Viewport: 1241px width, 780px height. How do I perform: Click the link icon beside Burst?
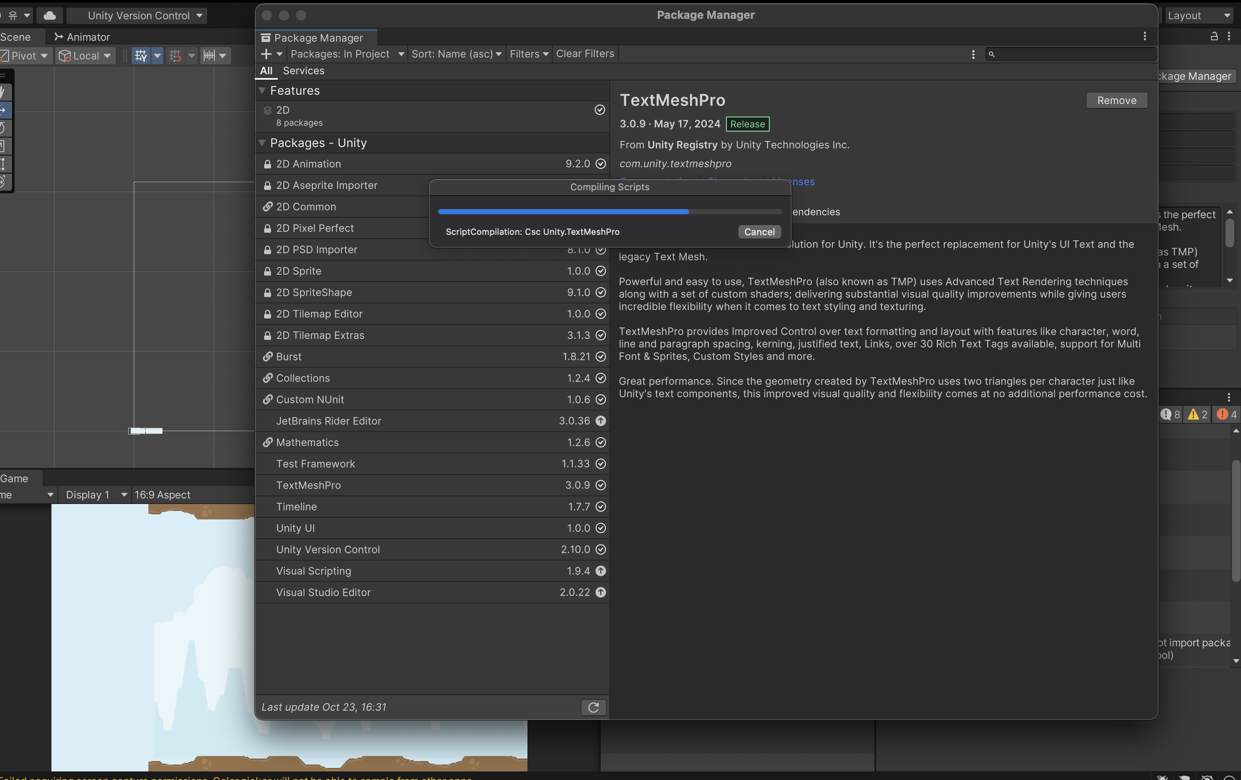268,357
